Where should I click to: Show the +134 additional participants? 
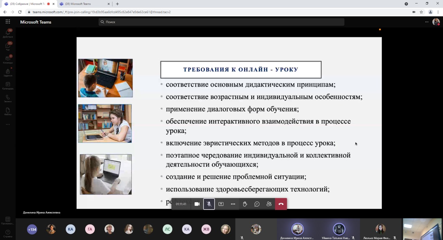32,229
